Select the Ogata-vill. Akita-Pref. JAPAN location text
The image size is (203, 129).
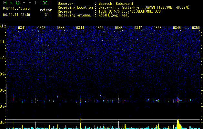pos(144,7)
